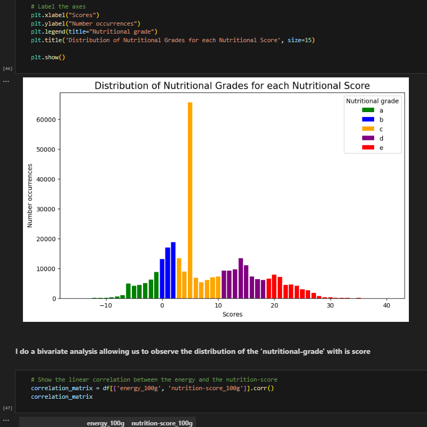Screen dimensions: 427x427
Task: Click the blue 'b' legend swatch
Action: point(368,120)
